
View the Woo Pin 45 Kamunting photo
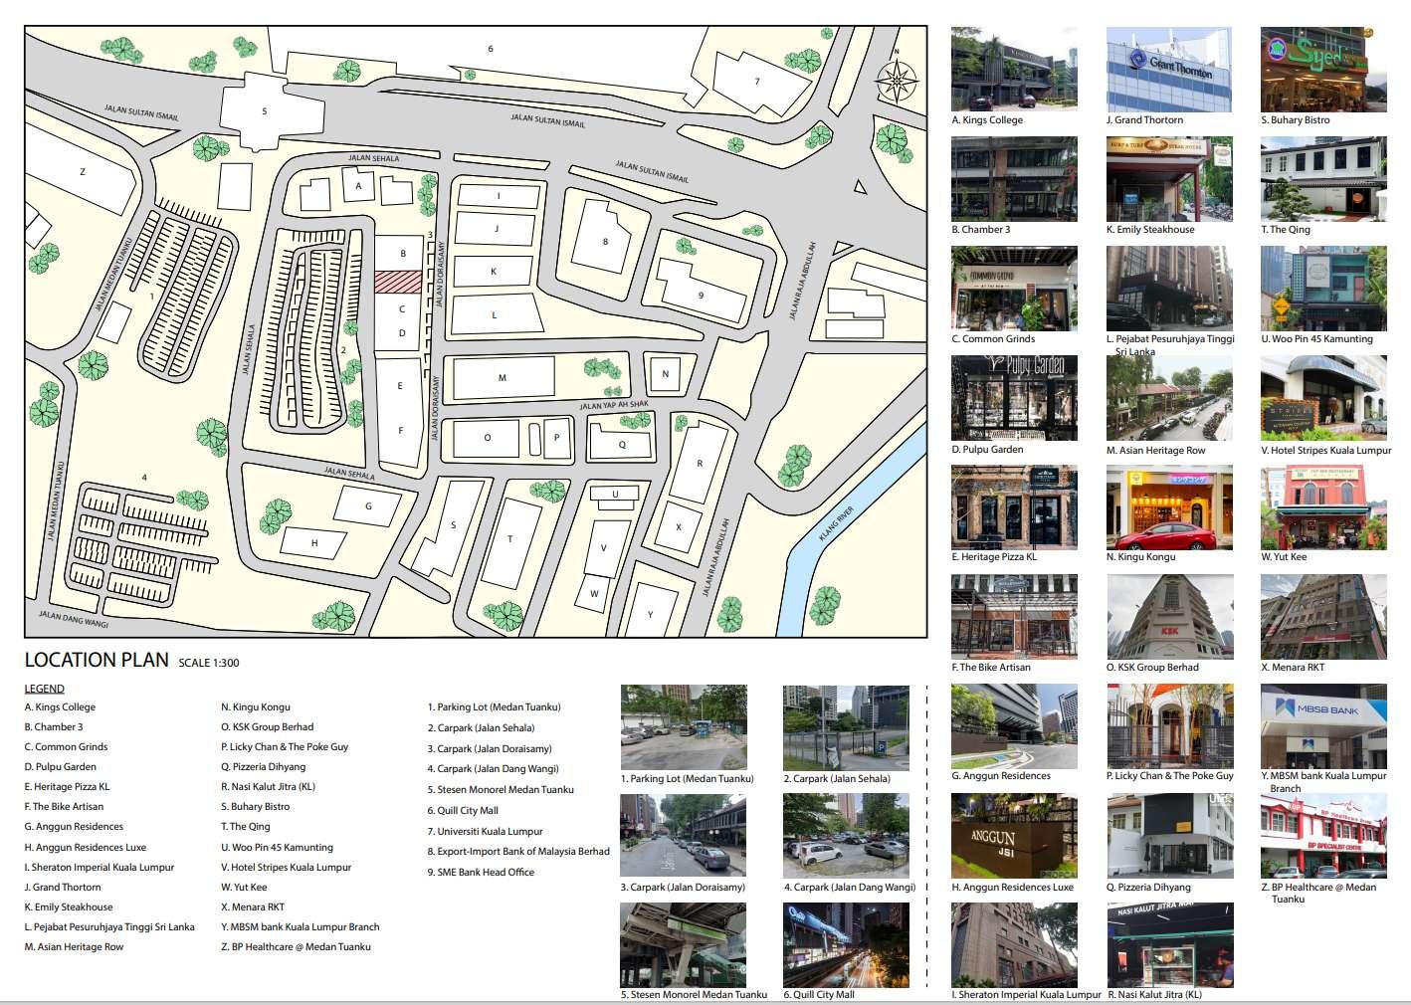tap(1323, 289)
